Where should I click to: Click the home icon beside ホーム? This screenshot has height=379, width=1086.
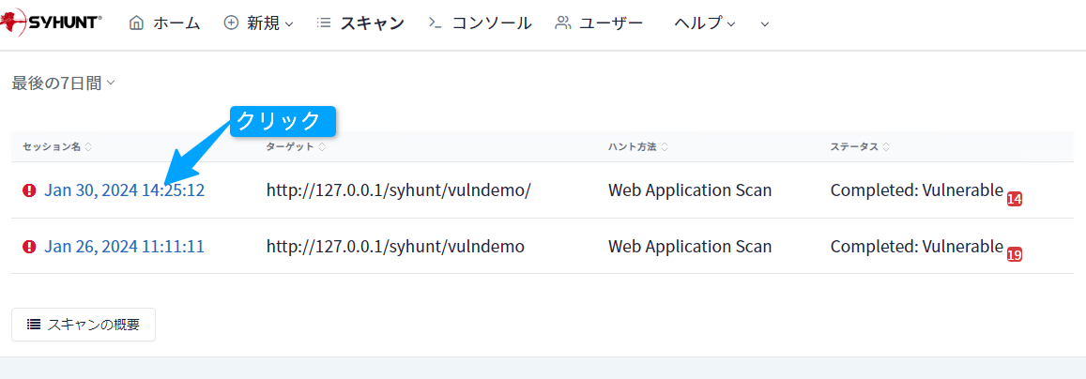pyautogui.click(x=137, y=23)
